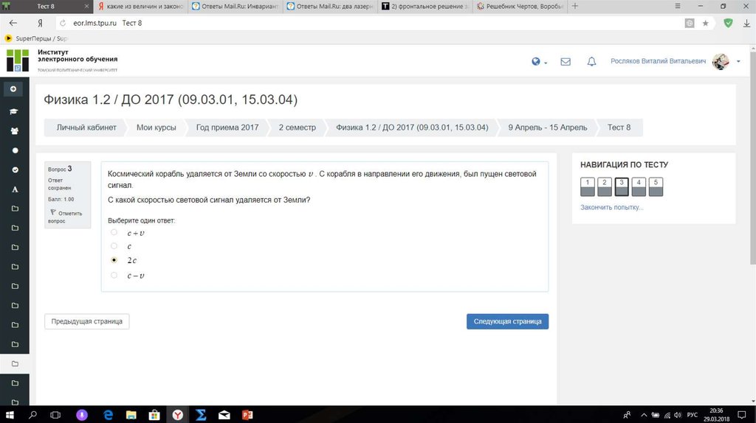The height and width of the screenshot is (423, 756).
Task: Open Тест 8 breadcrumb
Action: (x=619, y=127)
